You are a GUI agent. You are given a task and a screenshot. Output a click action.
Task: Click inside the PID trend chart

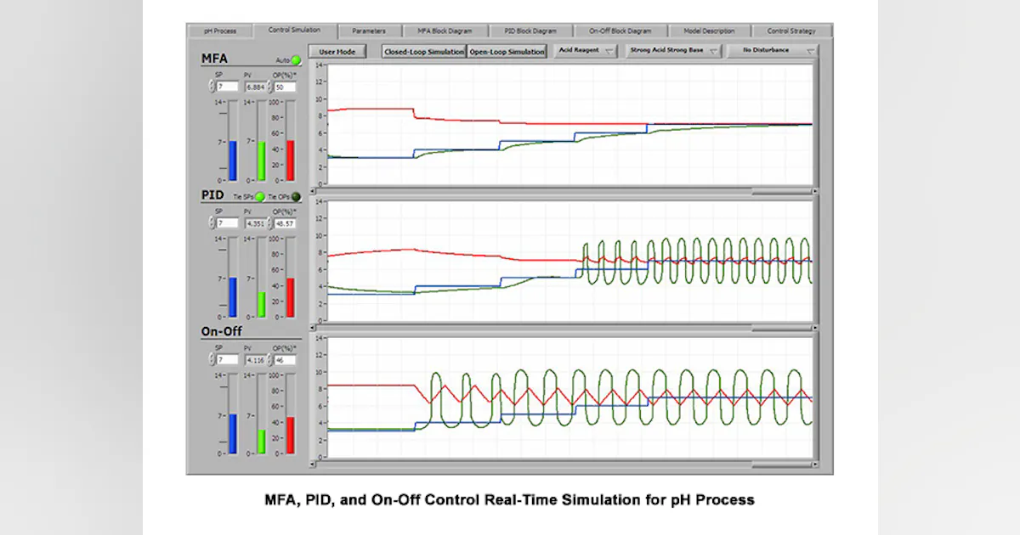pyautogui.click(x=570, y=261)
